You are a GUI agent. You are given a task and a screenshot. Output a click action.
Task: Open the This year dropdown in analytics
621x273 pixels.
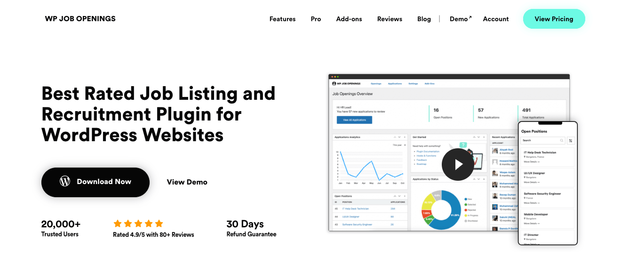398,145
